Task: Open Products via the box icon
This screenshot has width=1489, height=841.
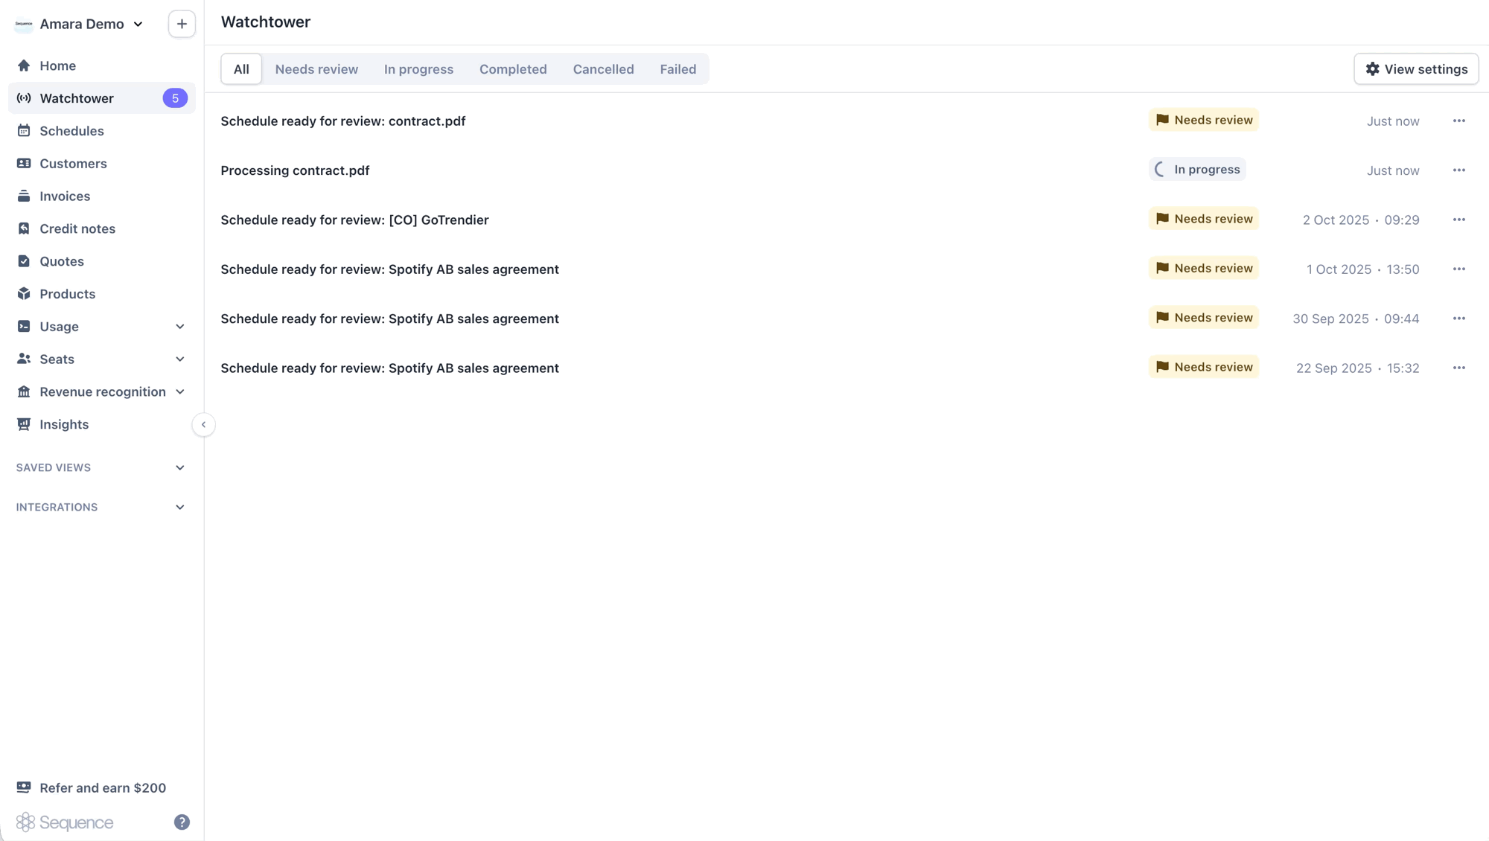Action: click(x=24, y=294)
